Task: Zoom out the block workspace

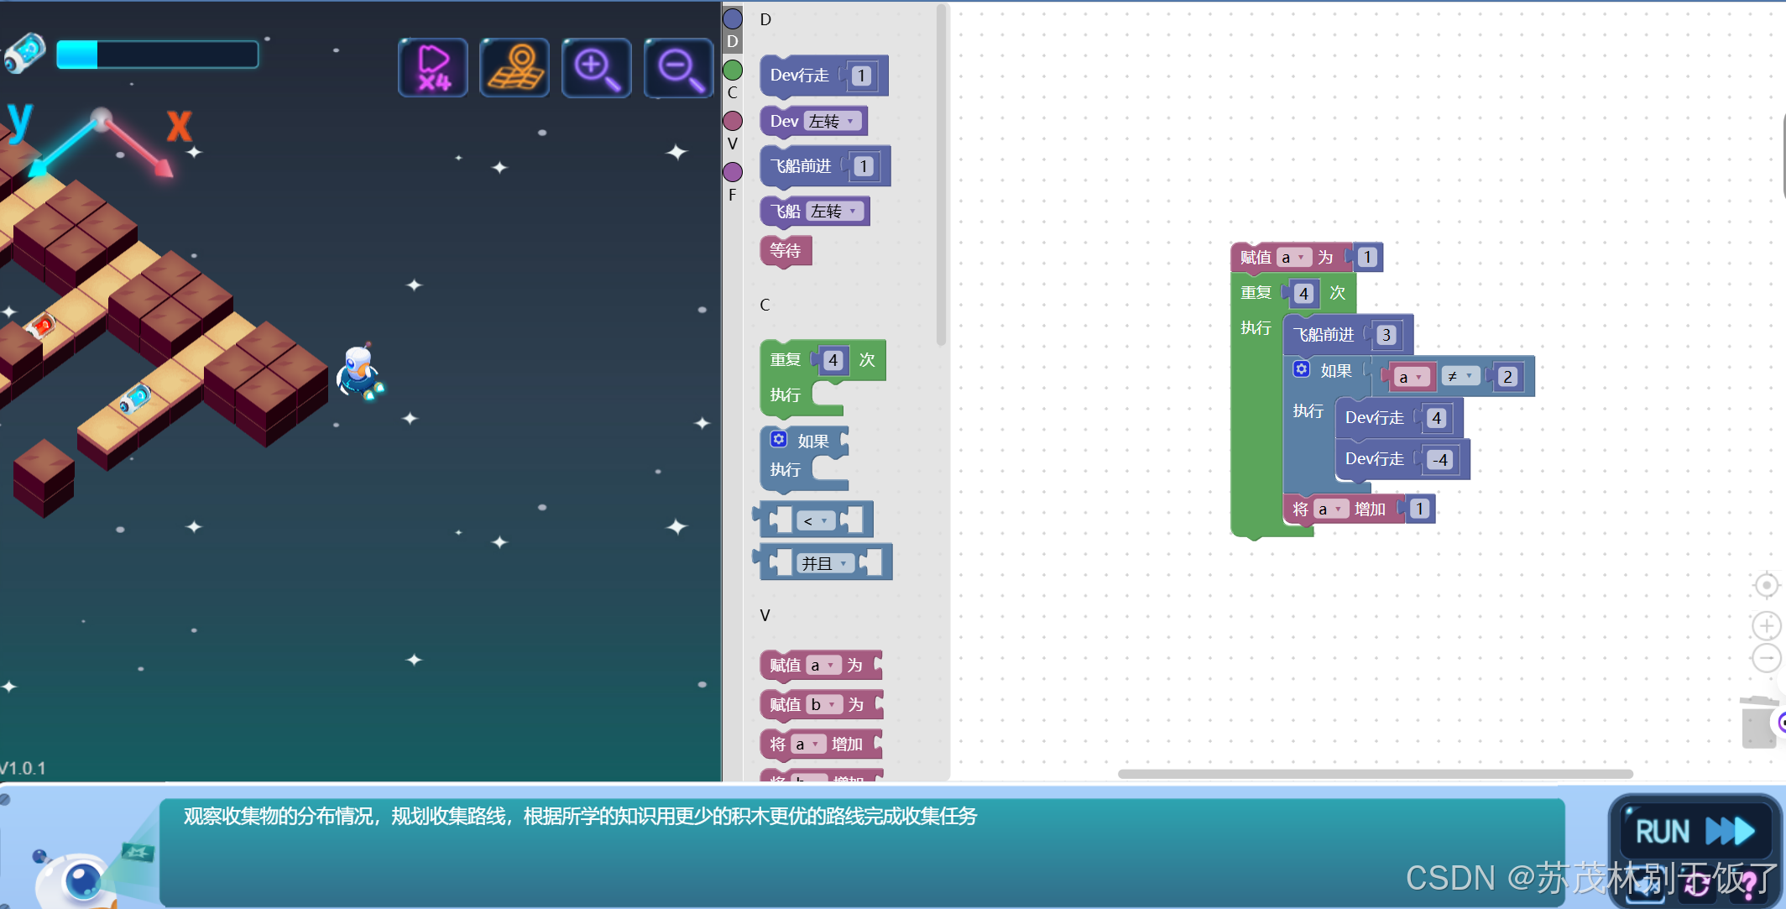Action: tap(1766, 658)
